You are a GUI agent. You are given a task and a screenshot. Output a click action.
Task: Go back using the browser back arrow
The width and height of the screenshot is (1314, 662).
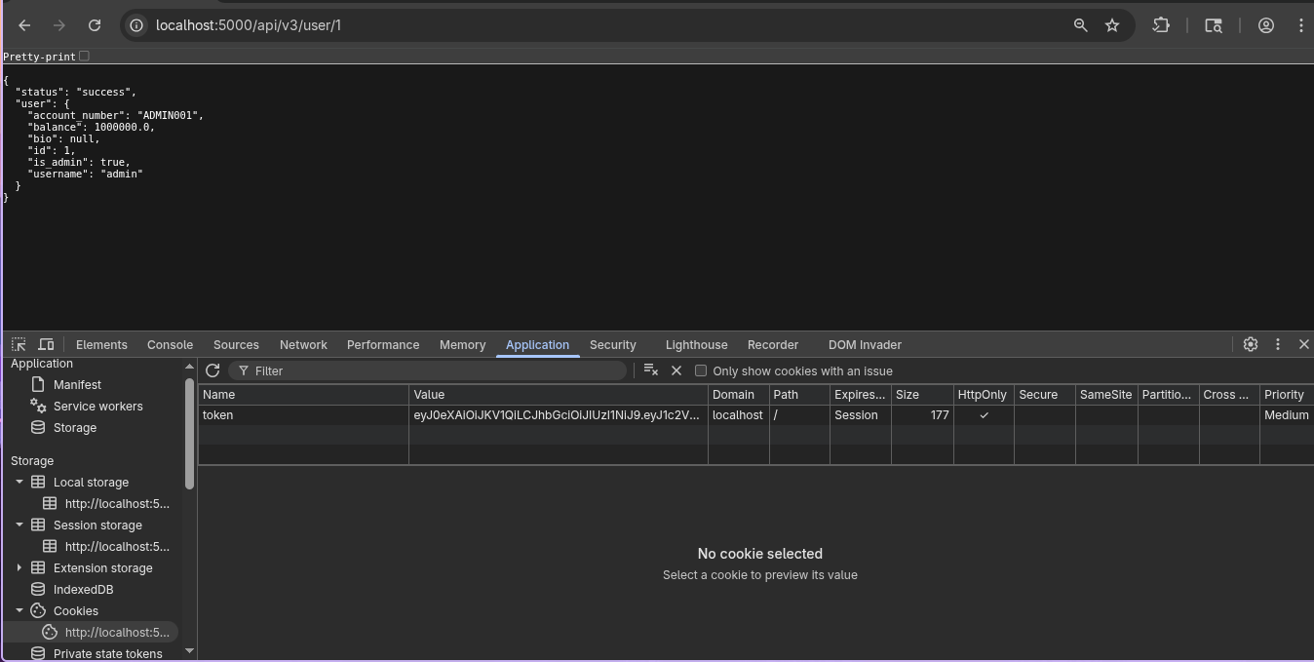point(24,25)
